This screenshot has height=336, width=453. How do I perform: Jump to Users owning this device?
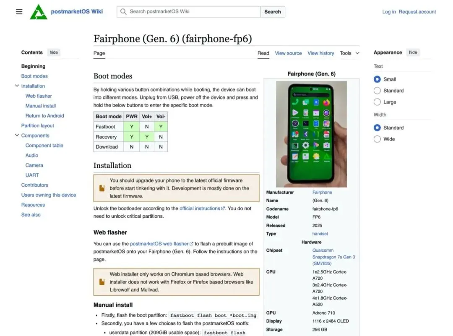coord(49,195)
